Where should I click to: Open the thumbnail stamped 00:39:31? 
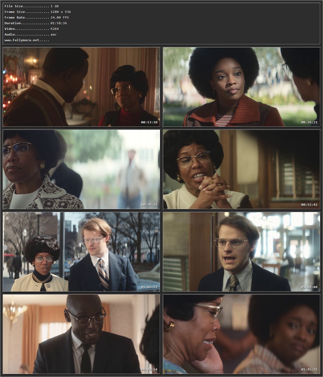coord(81,169)
